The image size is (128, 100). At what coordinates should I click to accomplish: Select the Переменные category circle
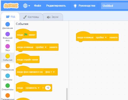pos(8,96)
